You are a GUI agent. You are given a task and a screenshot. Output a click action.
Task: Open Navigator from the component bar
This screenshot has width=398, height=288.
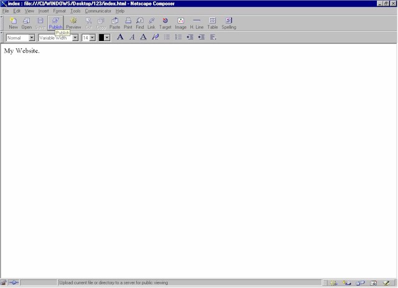point(334,282)
